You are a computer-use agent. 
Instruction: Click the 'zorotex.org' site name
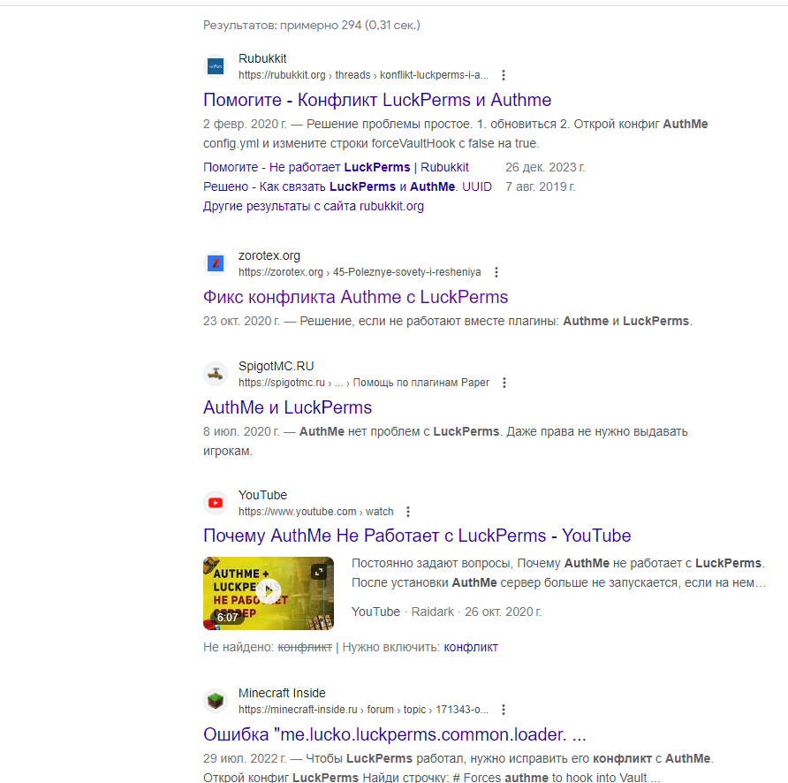coord(269,255)
